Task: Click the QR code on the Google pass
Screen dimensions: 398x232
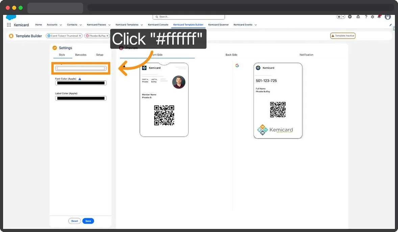Action: point(278,110)
